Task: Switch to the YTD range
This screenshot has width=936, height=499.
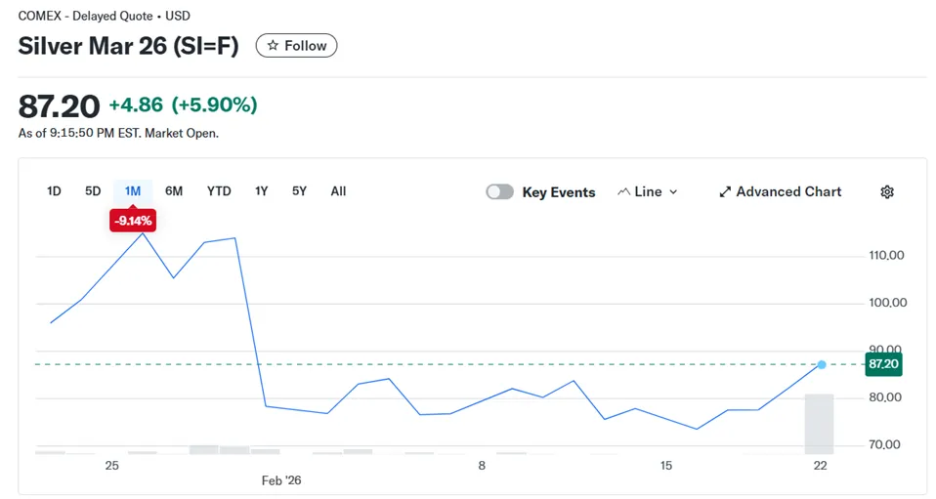Action: coord(219,191)
